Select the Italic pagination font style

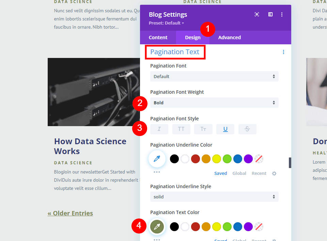coord(159,129)
